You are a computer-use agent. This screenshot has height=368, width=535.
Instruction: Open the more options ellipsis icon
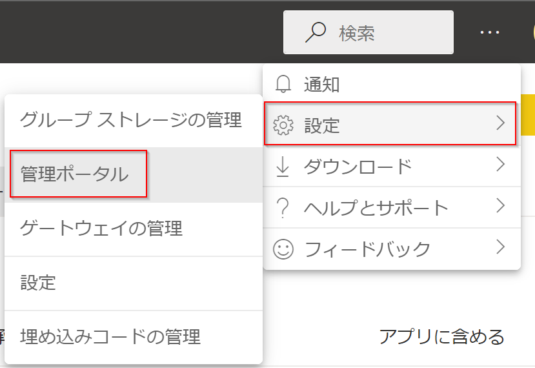[490, 32]
